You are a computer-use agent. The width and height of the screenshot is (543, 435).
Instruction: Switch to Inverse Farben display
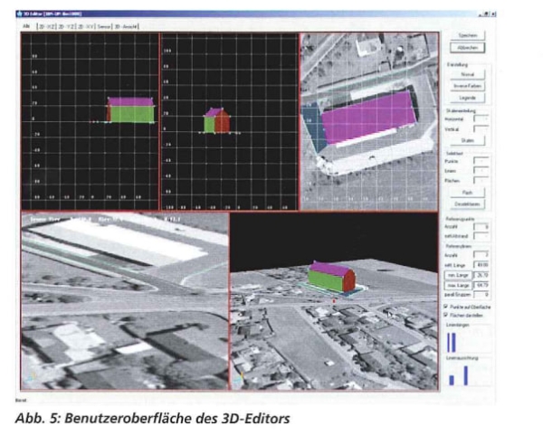(467, 86)
